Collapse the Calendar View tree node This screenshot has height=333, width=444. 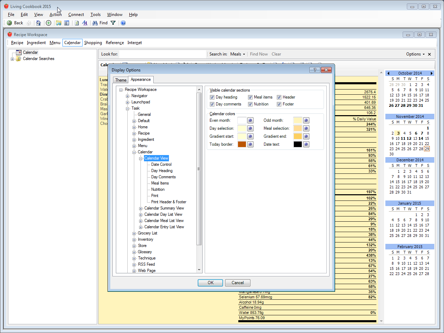click(x=141, y=159)
